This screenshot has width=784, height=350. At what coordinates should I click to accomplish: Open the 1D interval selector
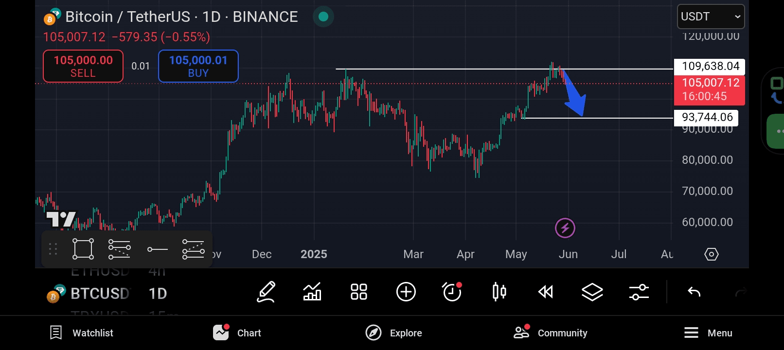158,294
